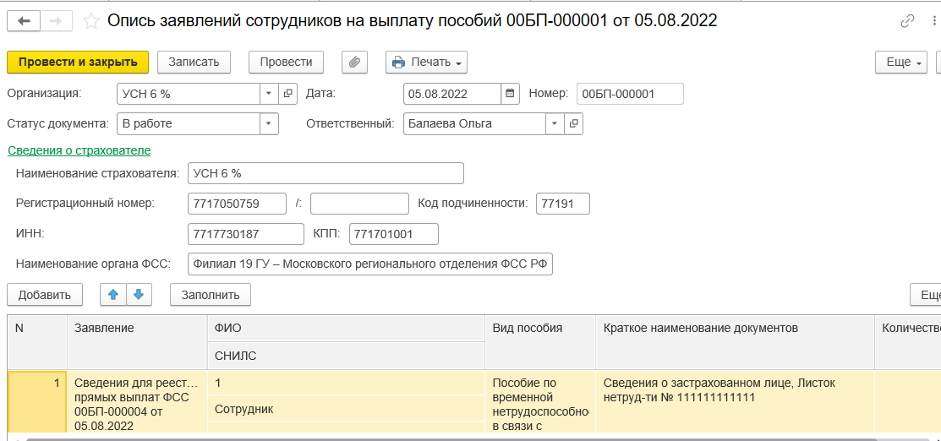
Task: Copy link using the chain icon
Action: coord(907,22)
